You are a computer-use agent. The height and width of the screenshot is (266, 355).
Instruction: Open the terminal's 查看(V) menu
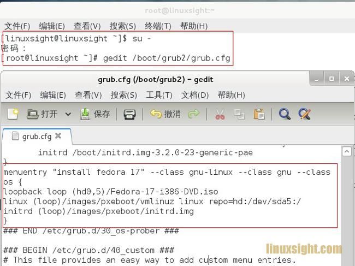(x=87, y=26)
